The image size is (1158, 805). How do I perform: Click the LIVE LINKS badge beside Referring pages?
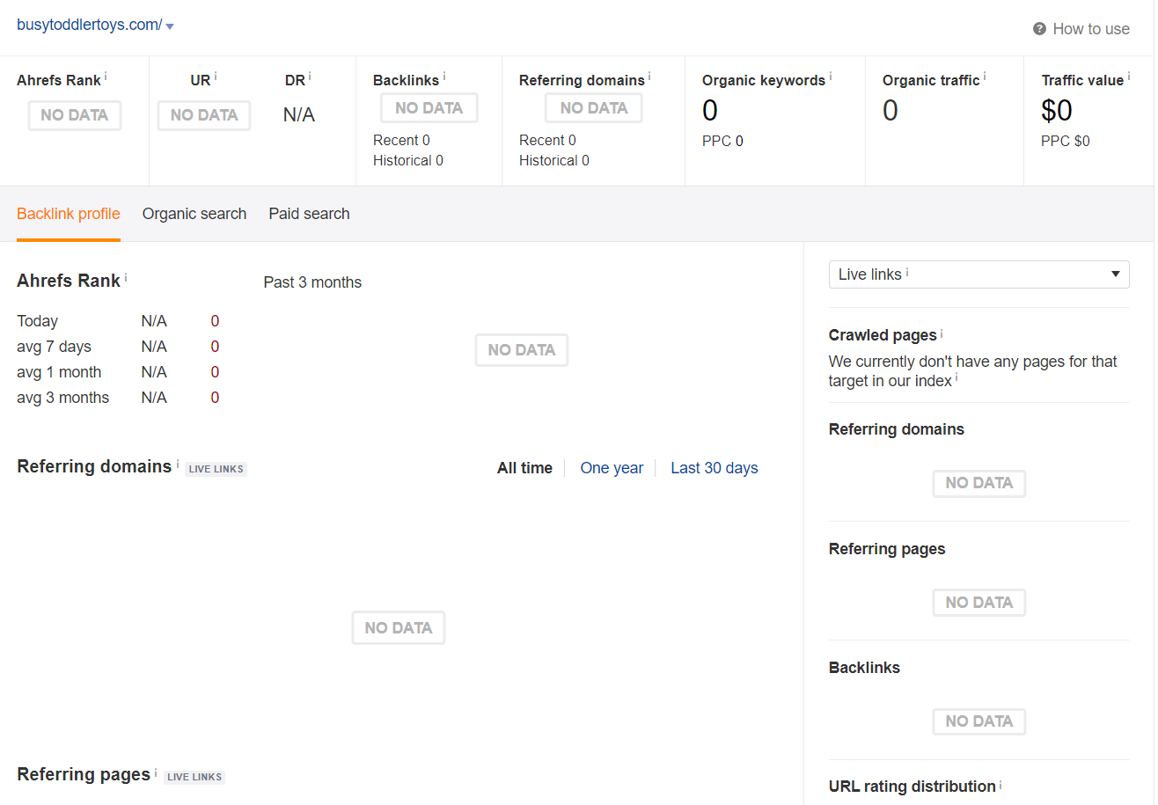tap(194, 777)
